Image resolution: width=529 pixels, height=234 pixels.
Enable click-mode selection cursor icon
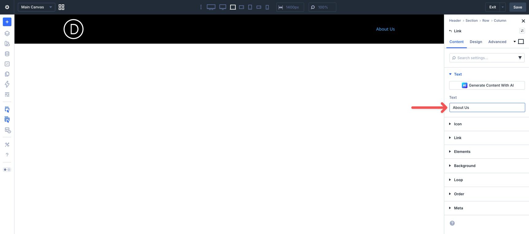(7, 110)
